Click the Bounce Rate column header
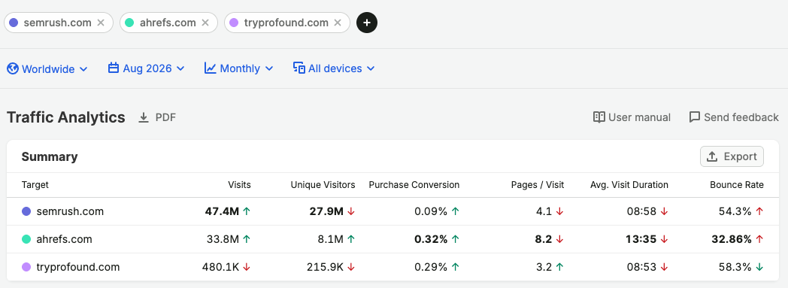This screenshot has width=788, height=288. 737,185
